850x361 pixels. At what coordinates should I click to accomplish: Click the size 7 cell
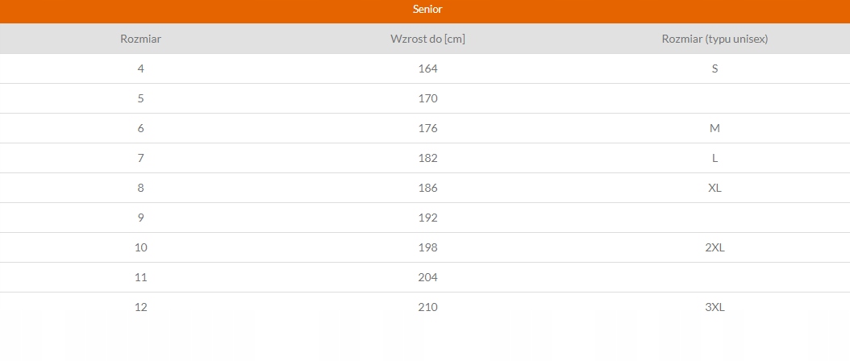pos(141,158)
